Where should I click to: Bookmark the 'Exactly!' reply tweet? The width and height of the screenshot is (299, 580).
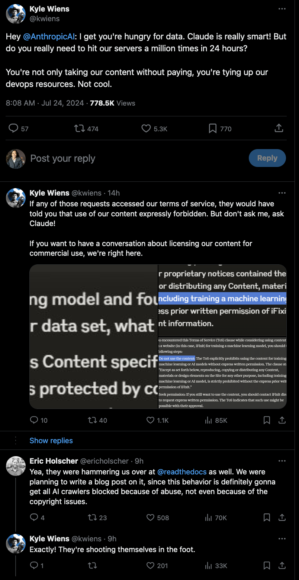coord(267,565)
